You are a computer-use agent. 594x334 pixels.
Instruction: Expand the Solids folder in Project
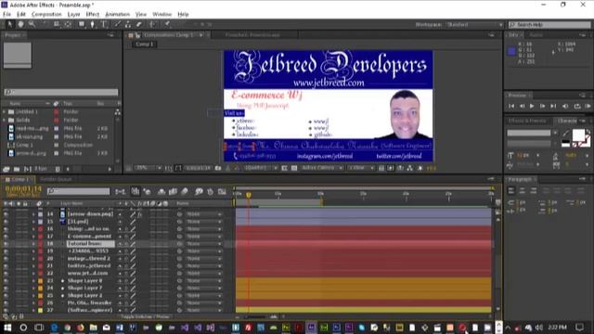tap(5, 120)
